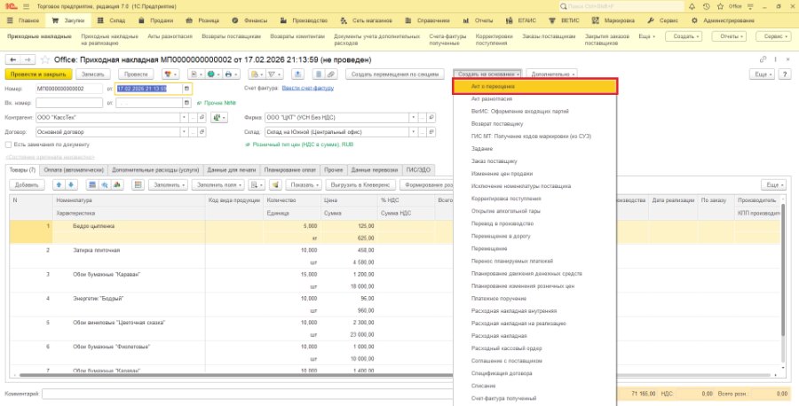Screen dimensions: 799x406
Task: Open the Показать dropdown
Action: pos(304,185)
